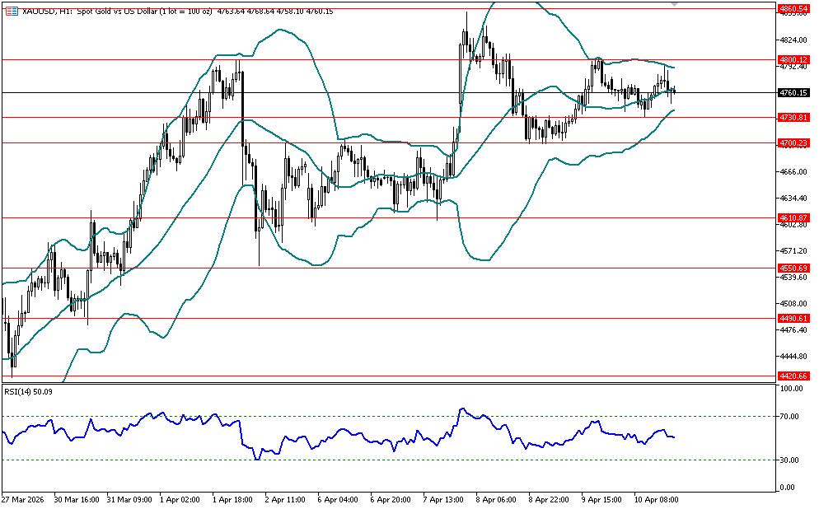The image size is (819, 509).
Task: Select the RSI 30.00 oversold level label
Action: (x=789, y=460)
